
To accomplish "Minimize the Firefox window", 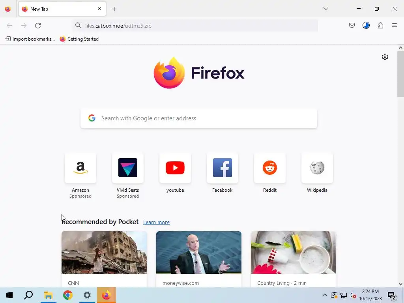I will 359,9.
